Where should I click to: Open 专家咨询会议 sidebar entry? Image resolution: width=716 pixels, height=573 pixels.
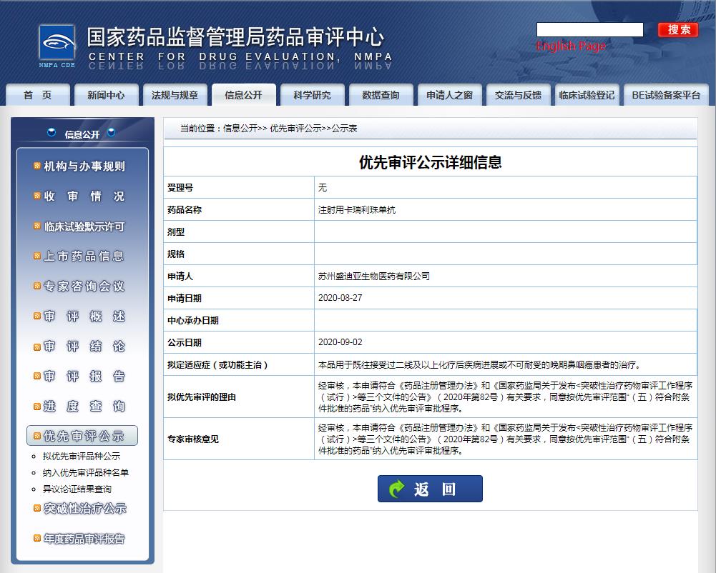coord(84,286)
